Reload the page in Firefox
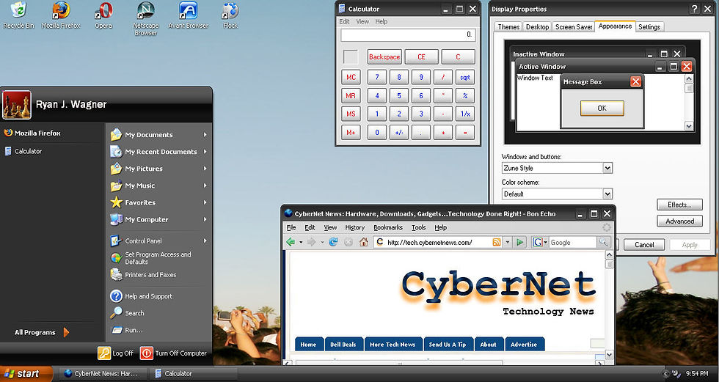The width and height of the screenshot is (719, 382). (x=333, y=242)
